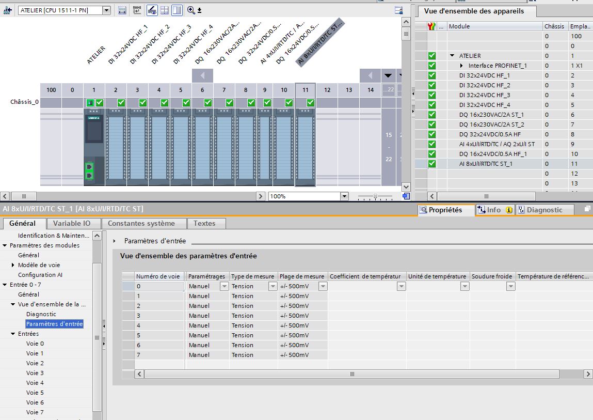Click the green status checkmark for ATELIER row
This screenshot has height=420, width=593.
(x=432, y=56)
